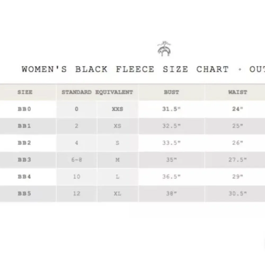265x265 pixels.
Task: Select the 24" waist measurement
Action: (x=237, y=109)
